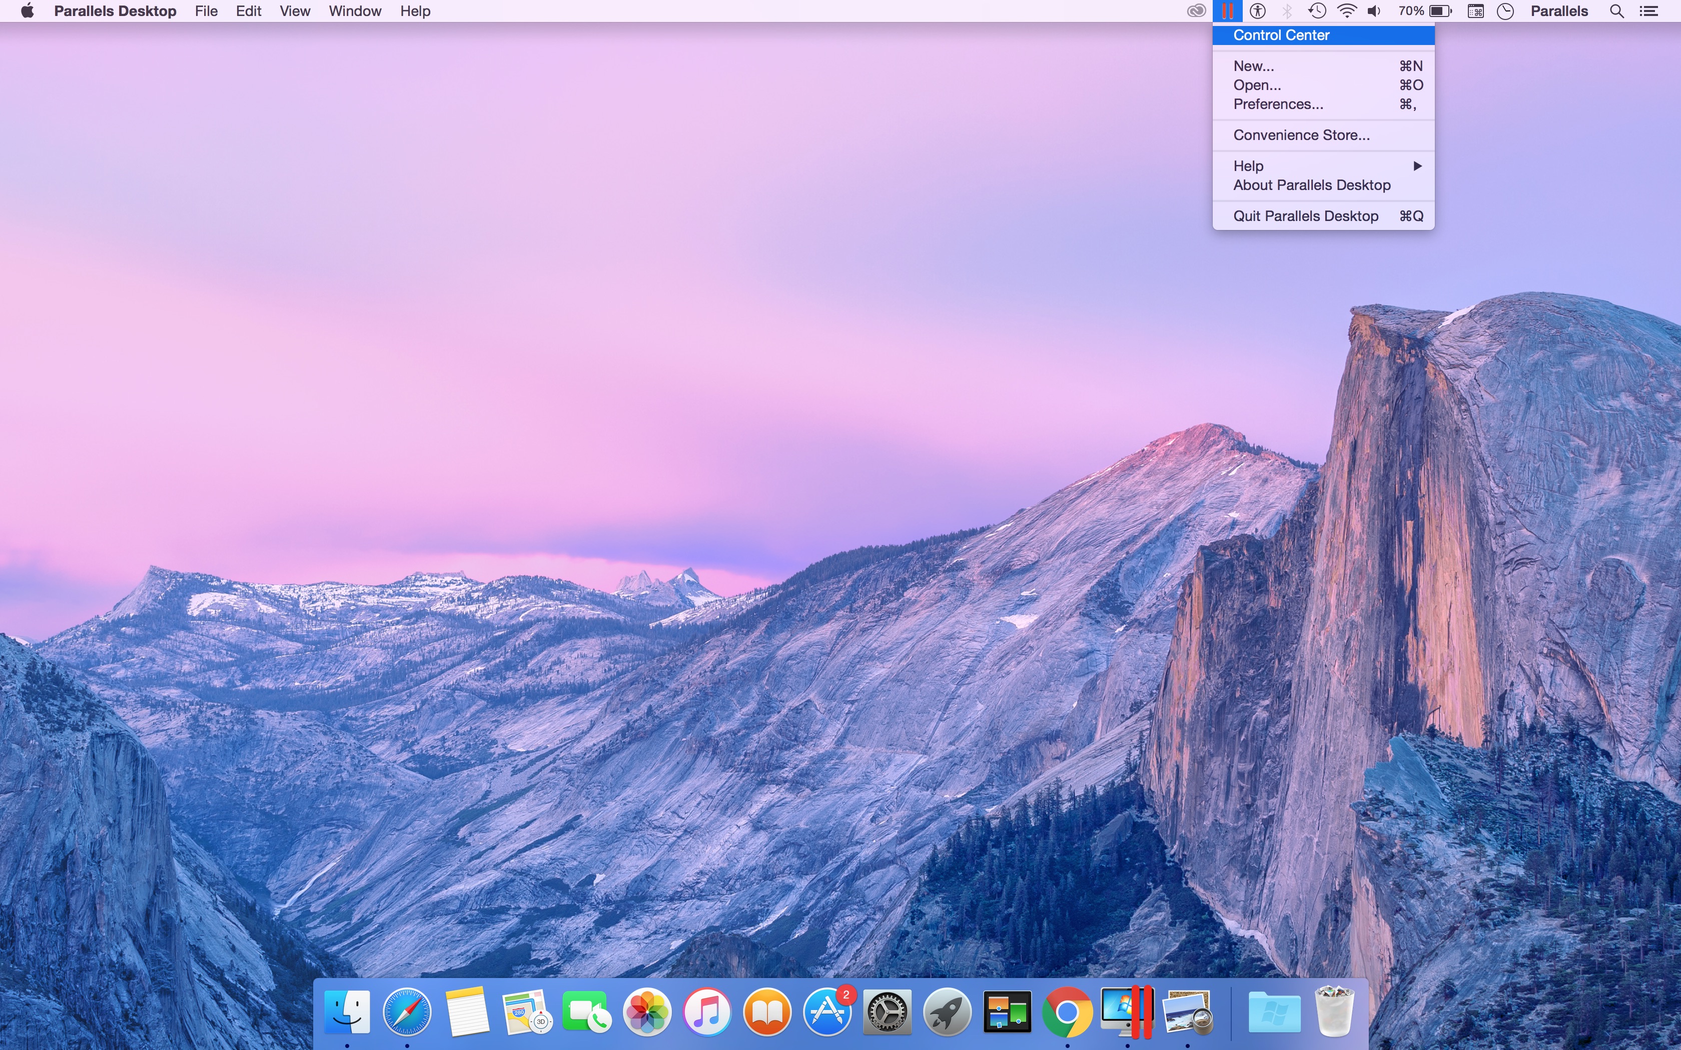1681x1050 pixels.
Task: Click the Bluetooth menu bar icon
Action: coord(1287,11)
